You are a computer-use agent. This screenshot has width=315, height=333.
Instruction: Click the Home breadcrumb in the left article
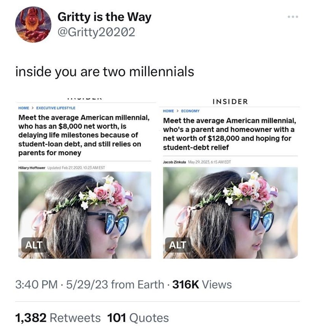(x=24, y=108)
